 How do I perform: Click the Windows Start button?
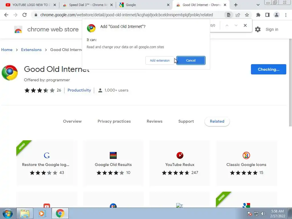click(7, 213)
